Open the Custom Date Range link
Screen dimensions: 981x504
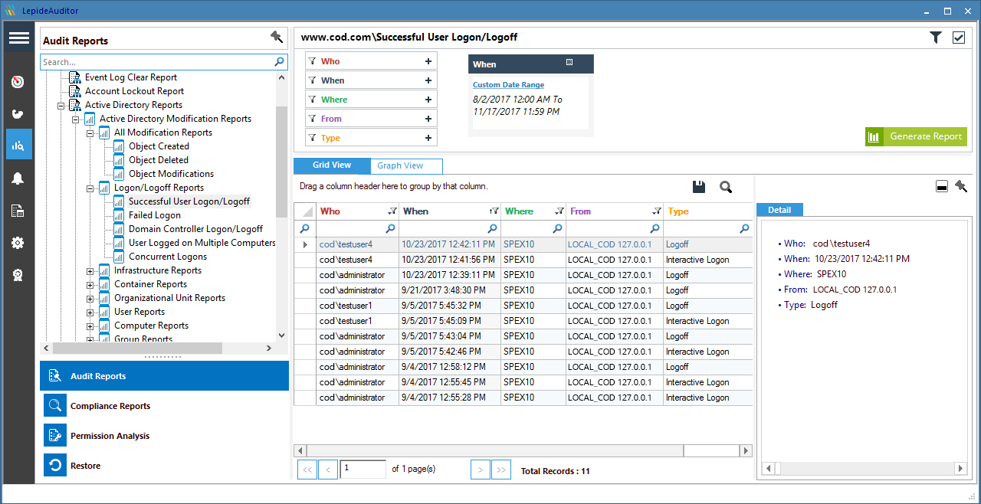pos(508,85)
